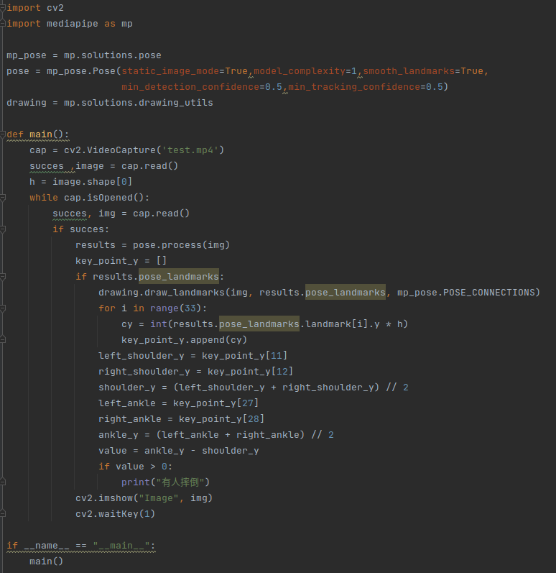556x573 pixels.
Task: Click the min_tracking_confidence parameter
Action: click(354, 87)
